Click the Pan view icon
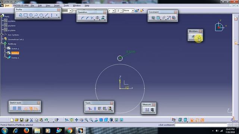This screenshot has height=134, width=239. pos(77,120)
